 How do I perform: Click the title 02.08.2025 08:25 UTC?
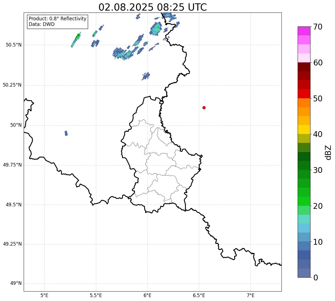pos(153,7)
